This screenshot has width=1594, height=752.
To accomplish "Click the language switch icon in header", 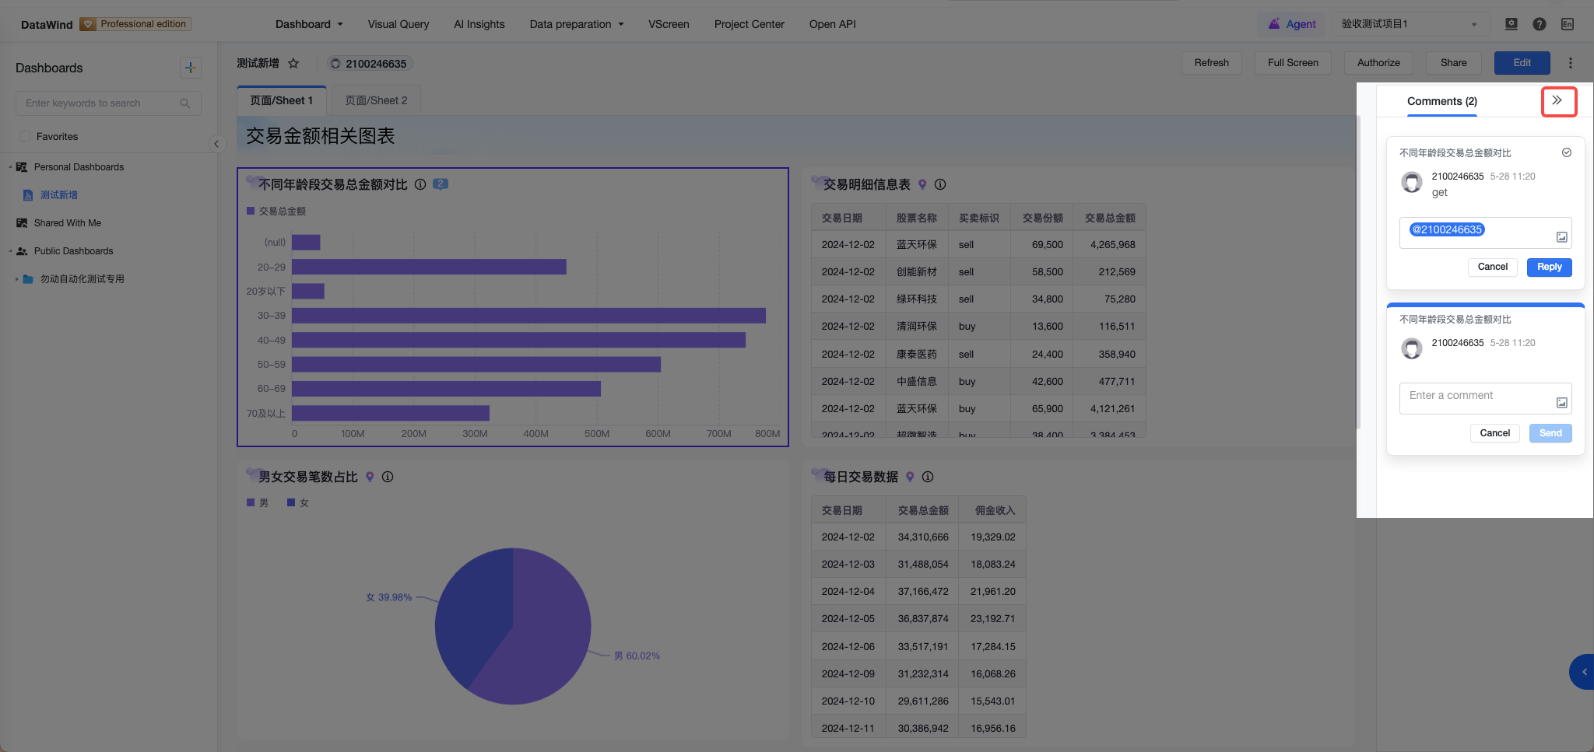I will pyautogui.click(x=1568, y=24).
